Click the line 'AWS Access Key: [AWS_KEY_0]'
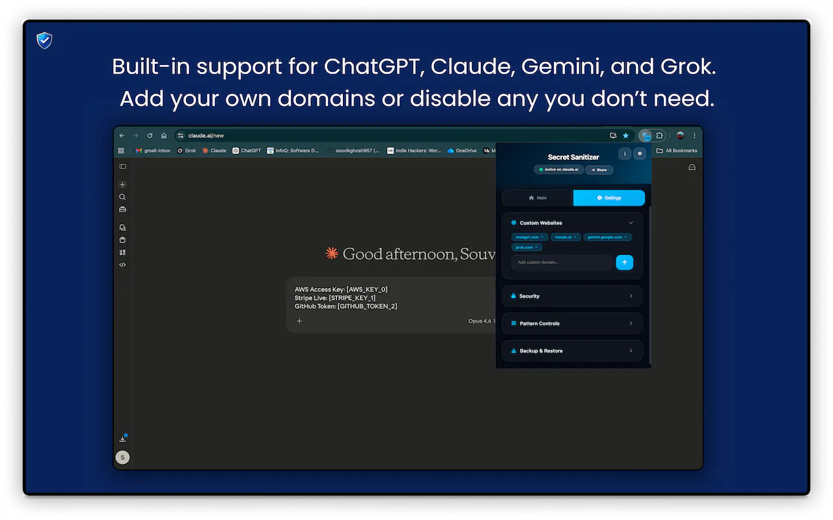The height and width of the screenshot is (520, 833). click(341, 289)
